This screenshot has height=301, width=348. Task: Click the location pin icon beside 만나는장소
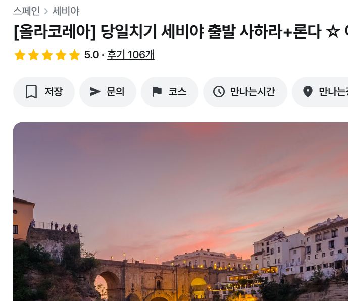tap(308, 92)
